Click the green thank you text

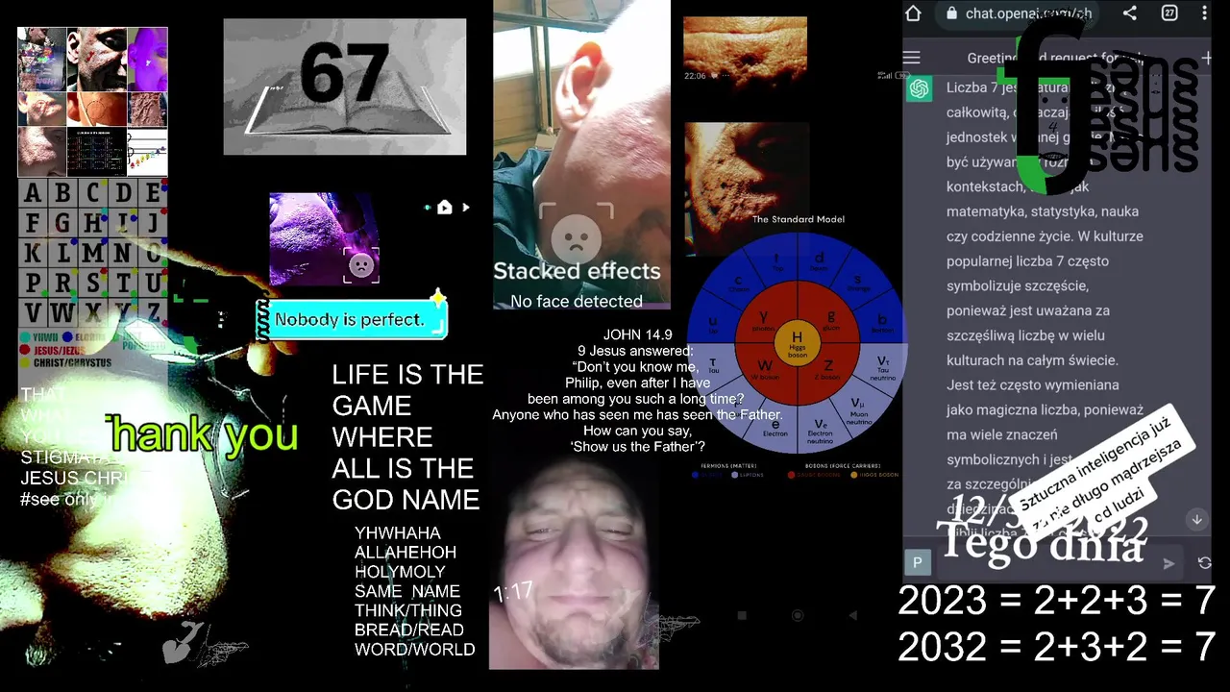(203, 434)
